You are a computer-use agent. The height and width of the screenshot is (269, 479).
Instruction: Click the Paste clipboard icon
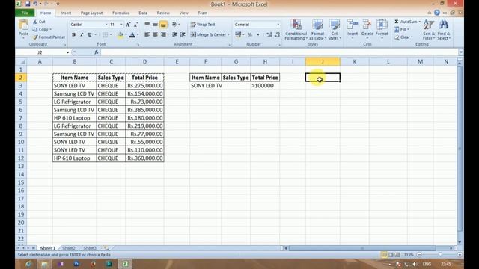point(23,25)
